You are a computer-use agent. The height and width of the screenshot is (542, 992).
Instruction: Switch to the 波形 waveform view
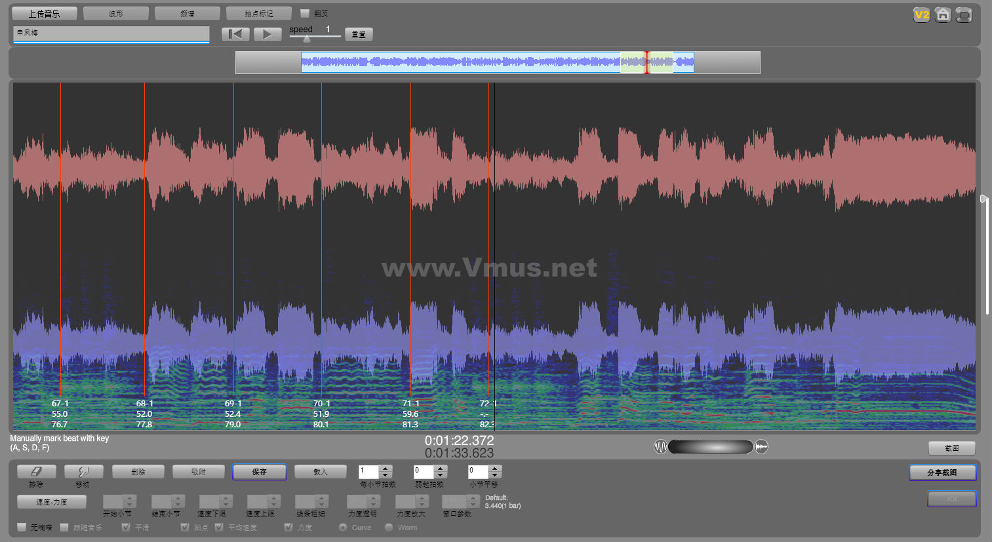click(x=116, y=13)
